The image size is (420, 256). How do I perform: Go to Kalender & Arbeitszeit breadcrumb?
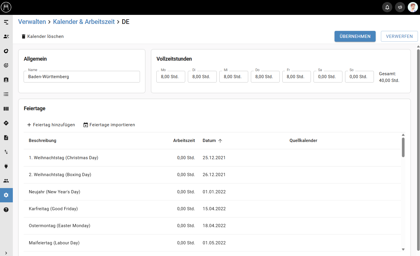(x=84, y=22)
